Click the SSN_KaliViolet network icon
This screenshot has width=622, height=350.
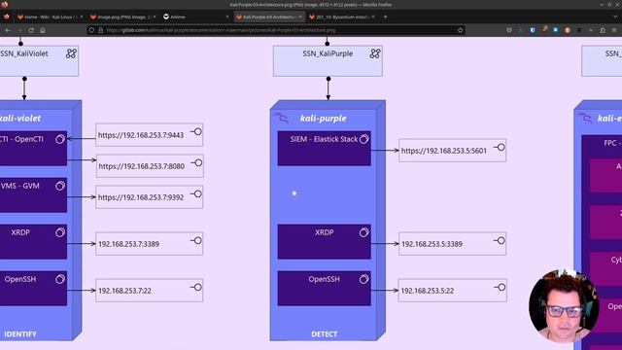coord(71,53)
